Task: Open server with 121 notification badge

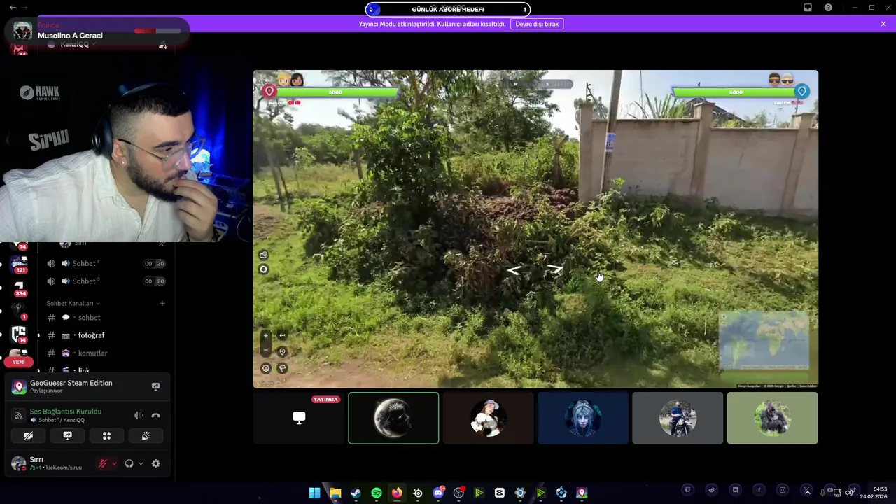Action: point(19,263)
